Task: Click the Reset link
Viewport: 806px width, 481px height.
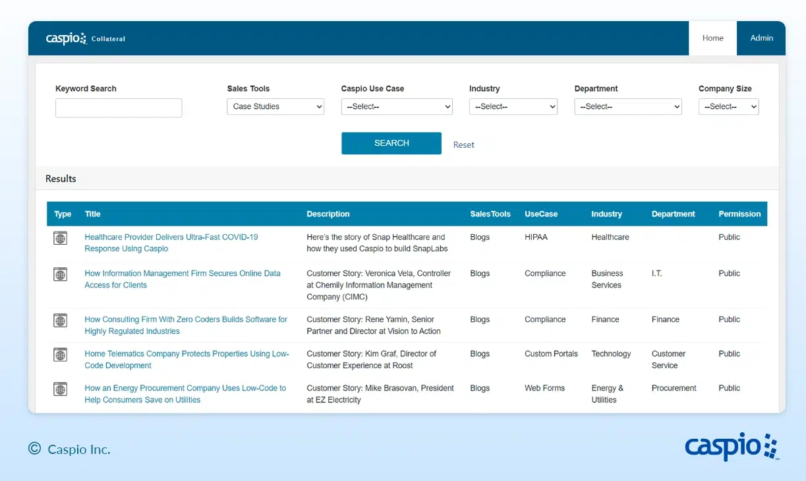Action: 463,144
